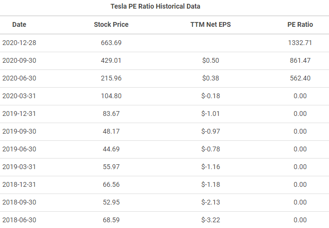This screenshot has width=329, height=228.
Task: Click the $0.50 TTM Net EPS cell
Action: pos(210,60)
